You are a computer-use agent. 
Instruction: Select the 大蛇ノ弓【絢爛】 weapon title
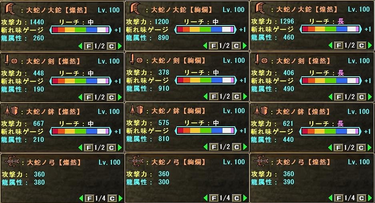pos(178,162)
